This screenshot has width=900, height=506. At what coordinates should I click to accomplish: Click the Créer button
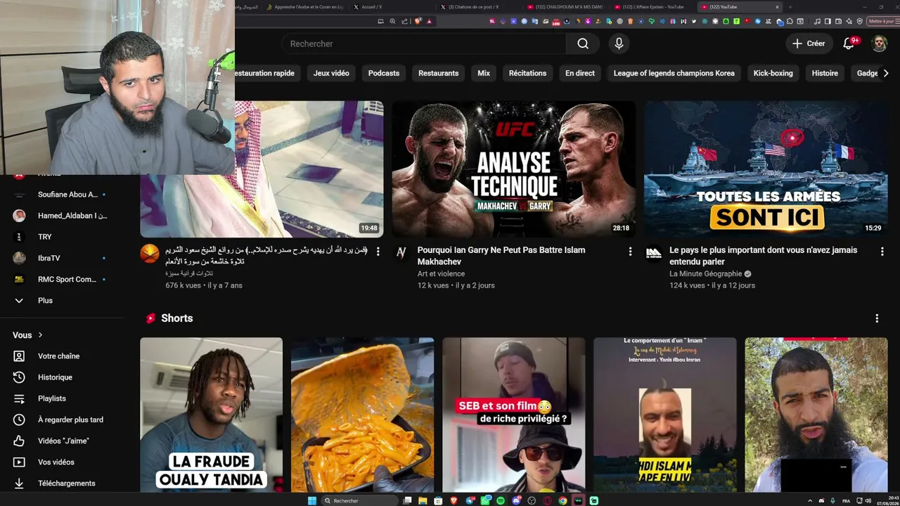coord(809,44)
